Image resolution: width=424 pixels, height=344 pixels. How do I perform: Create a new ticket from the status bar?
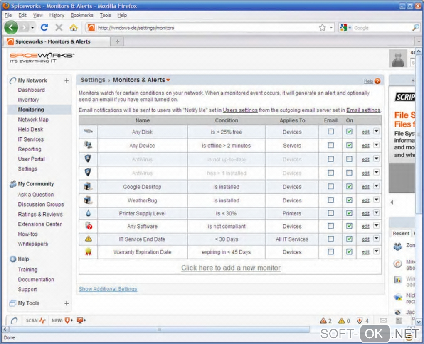69,320
